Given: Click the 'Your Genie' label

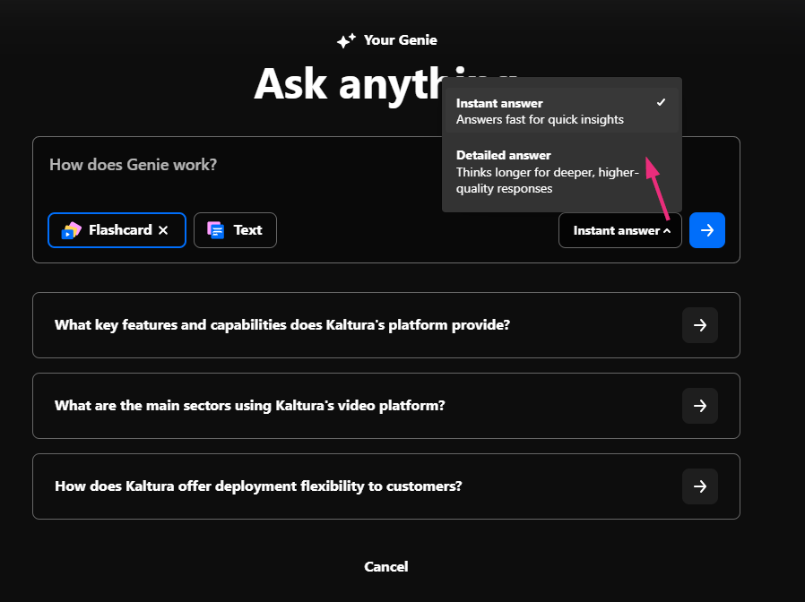Looking at the screenshot, I should click(x=401, y=40).
